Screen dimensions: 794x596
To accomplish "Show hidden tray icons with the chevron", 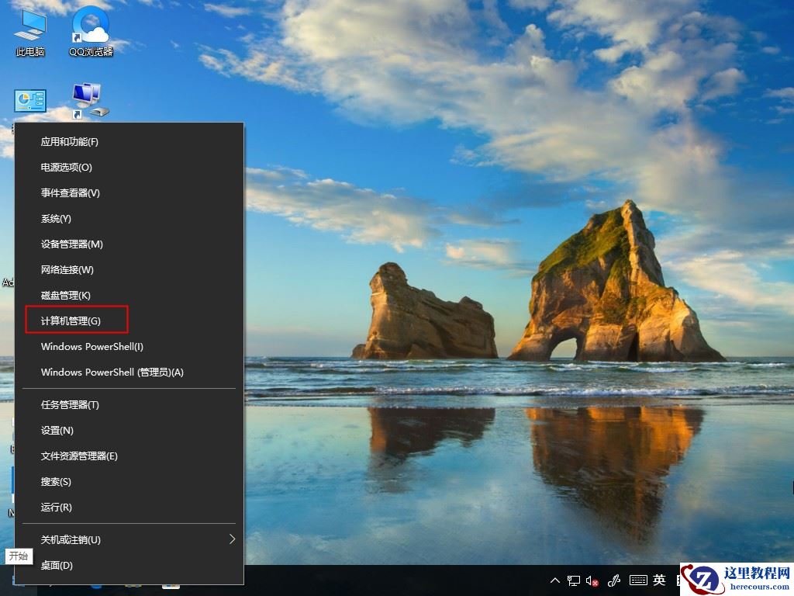I will (x=555, y=580).
